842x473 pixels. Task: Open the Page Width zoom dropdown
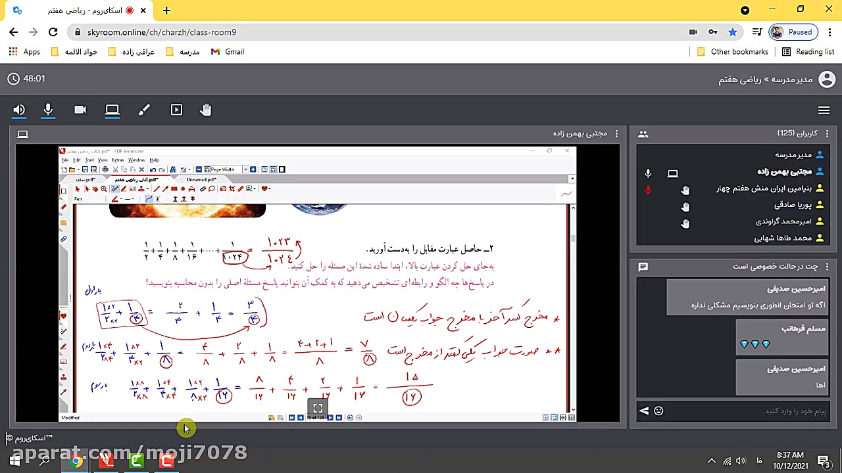tap(245, 169)
